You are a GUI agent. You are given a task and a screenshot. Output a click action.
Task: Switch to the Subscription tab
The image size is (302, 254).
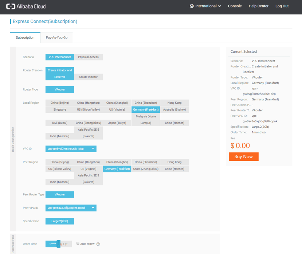25,37
